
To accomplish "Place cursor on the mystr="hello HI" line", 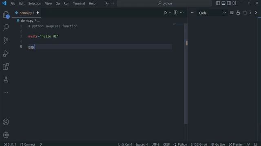I will pos(43,36).
